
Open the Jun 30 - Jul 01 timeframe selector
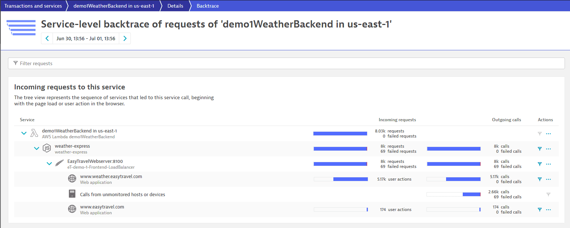pyautogui.click(x=86, y=38)
